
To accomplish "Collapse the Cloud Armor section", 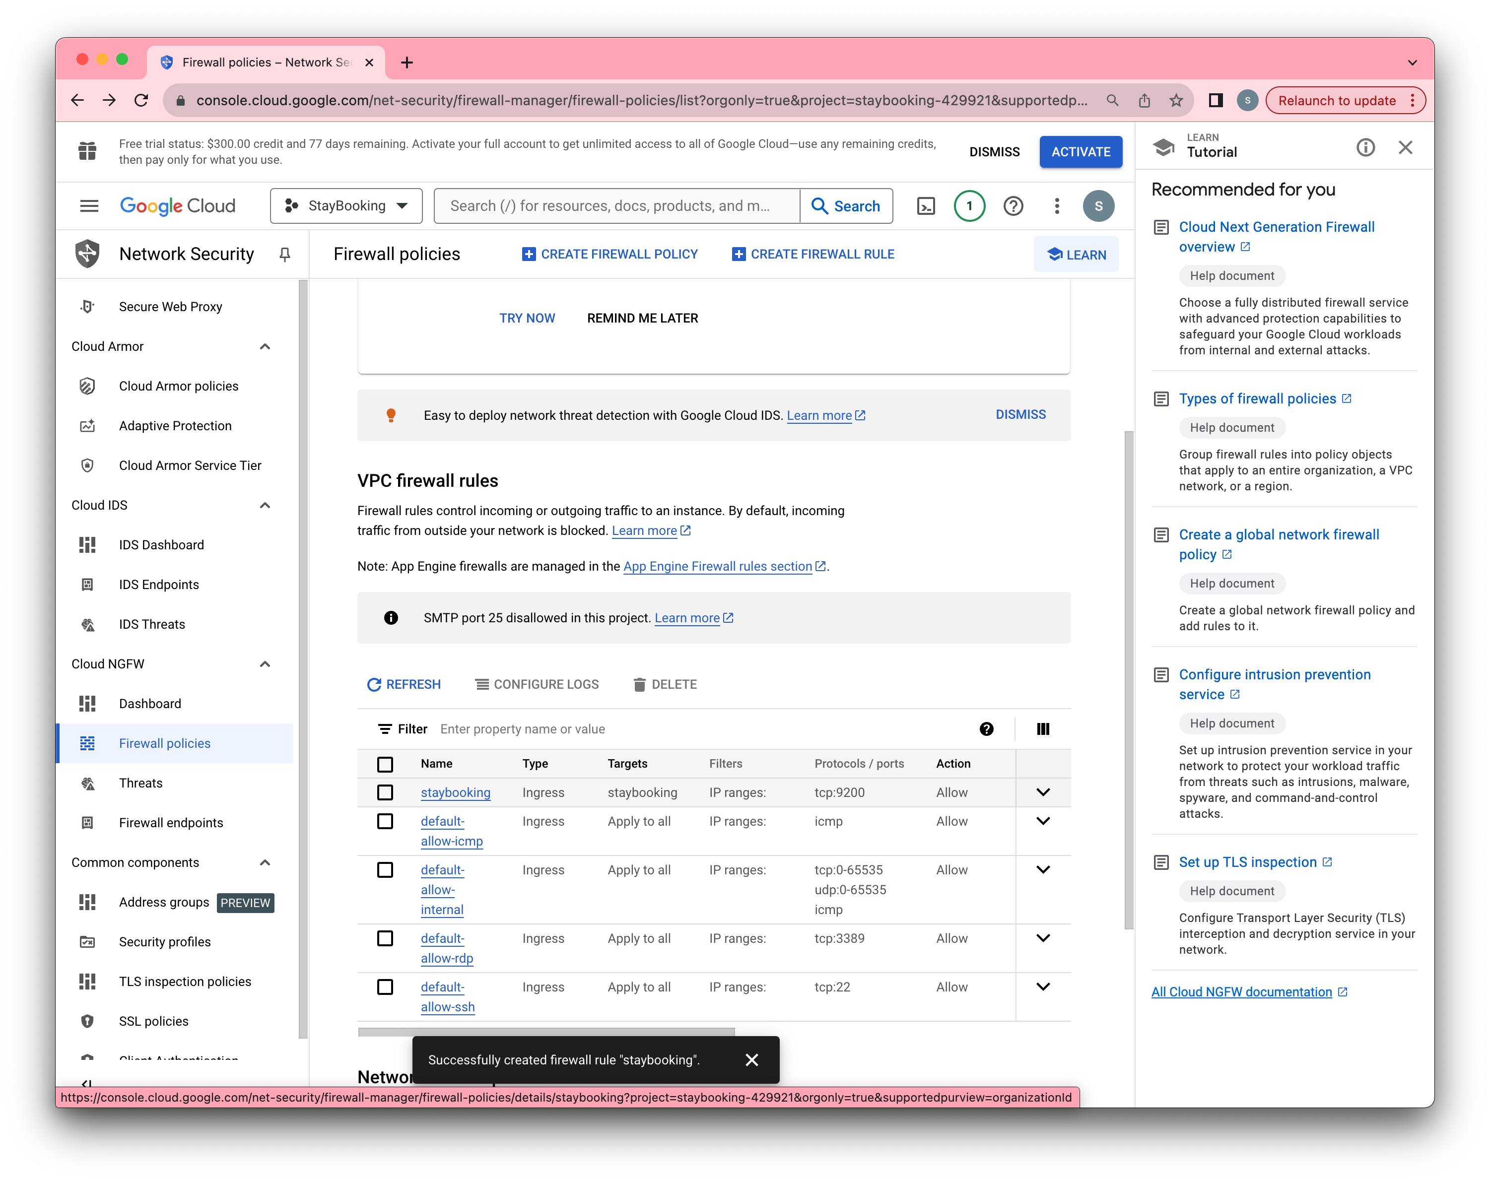I will pyautogui.click(x=265, y=346).
